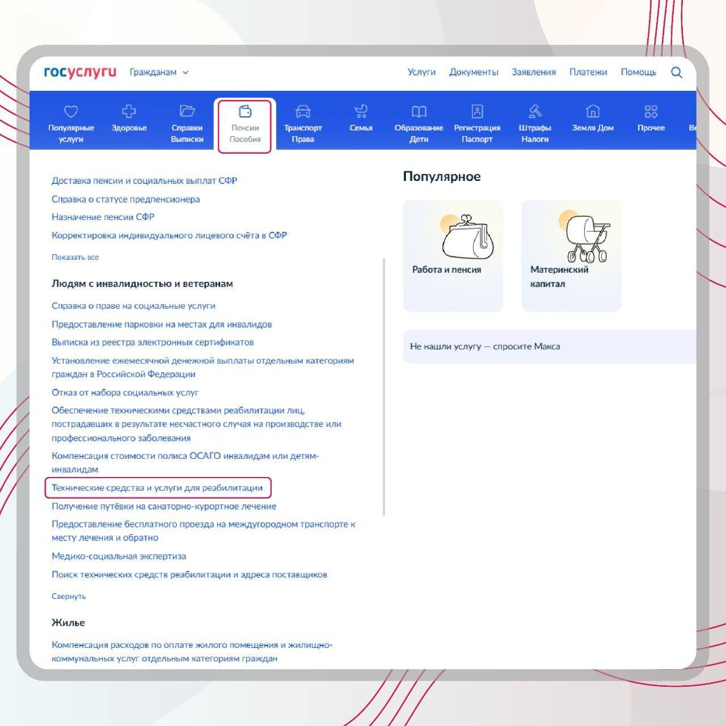Viewport: 726px width, 726px height.
Task: Open Компенсация стоимости полиса ОСАГО link
Action: [185, 462]
